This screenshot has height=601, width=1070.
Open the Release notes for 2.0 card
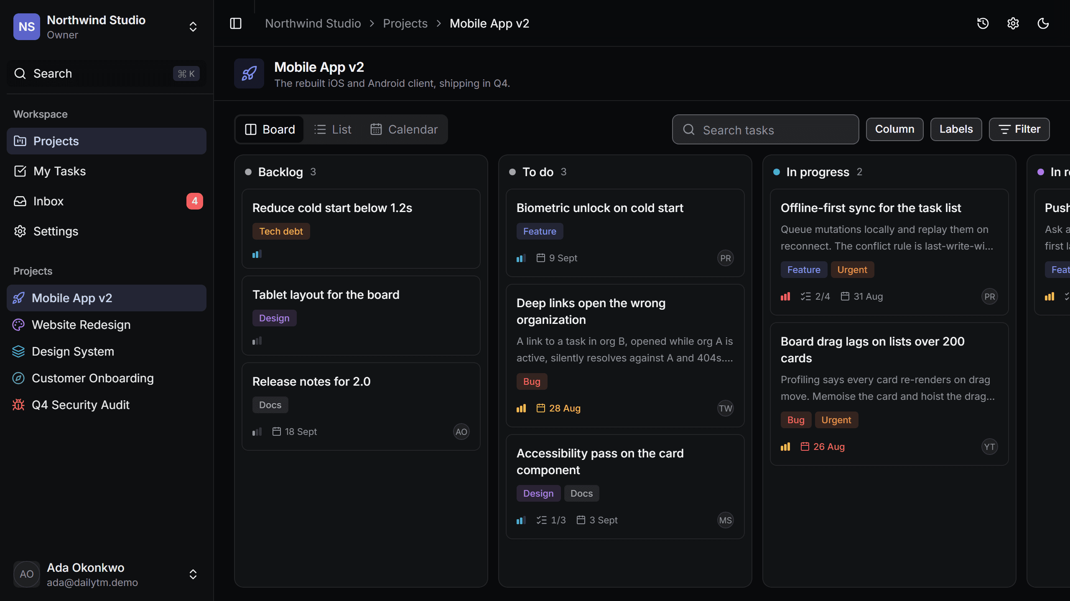[361, 407]
